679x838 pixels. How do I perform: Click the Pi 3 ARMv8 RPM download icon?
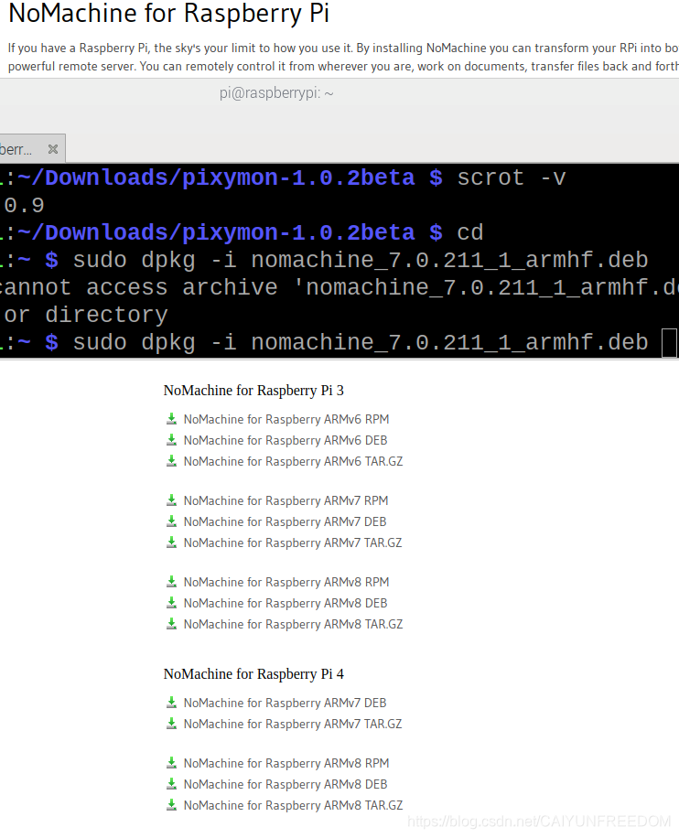coord(171,582)
